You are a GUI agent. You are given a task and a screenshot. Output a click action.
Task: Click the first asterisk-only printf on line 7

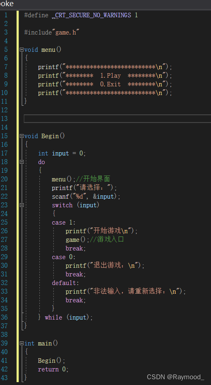coord(105,67)
